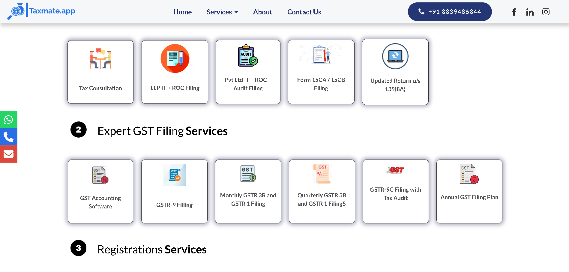This screenshot has height=272, width=569.
Task: Open Updated Return u/s 139(8A) link
Action: click(395, 85)
